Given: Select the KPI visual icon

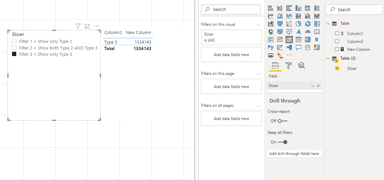Looking at the screenshot, I should pyautogui.click(x=280, y=39).
